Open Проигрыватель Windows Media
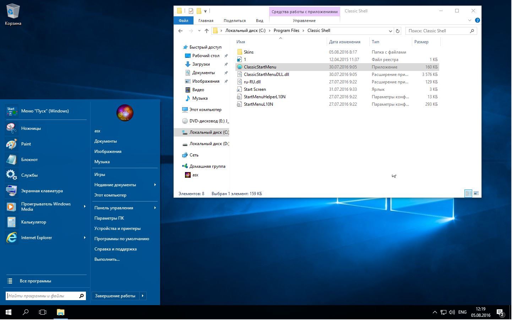Screen dimensions: 512x320 (x=45, y=206)
